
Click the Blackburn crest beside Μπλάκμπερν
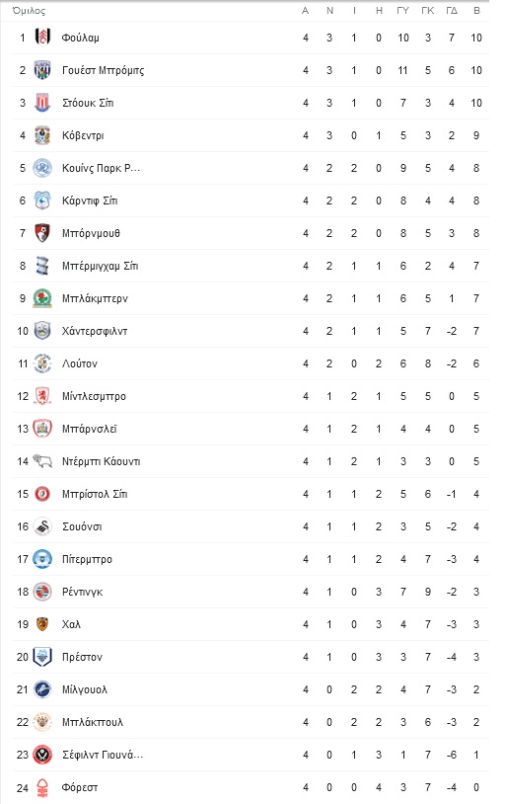[42, 298]
